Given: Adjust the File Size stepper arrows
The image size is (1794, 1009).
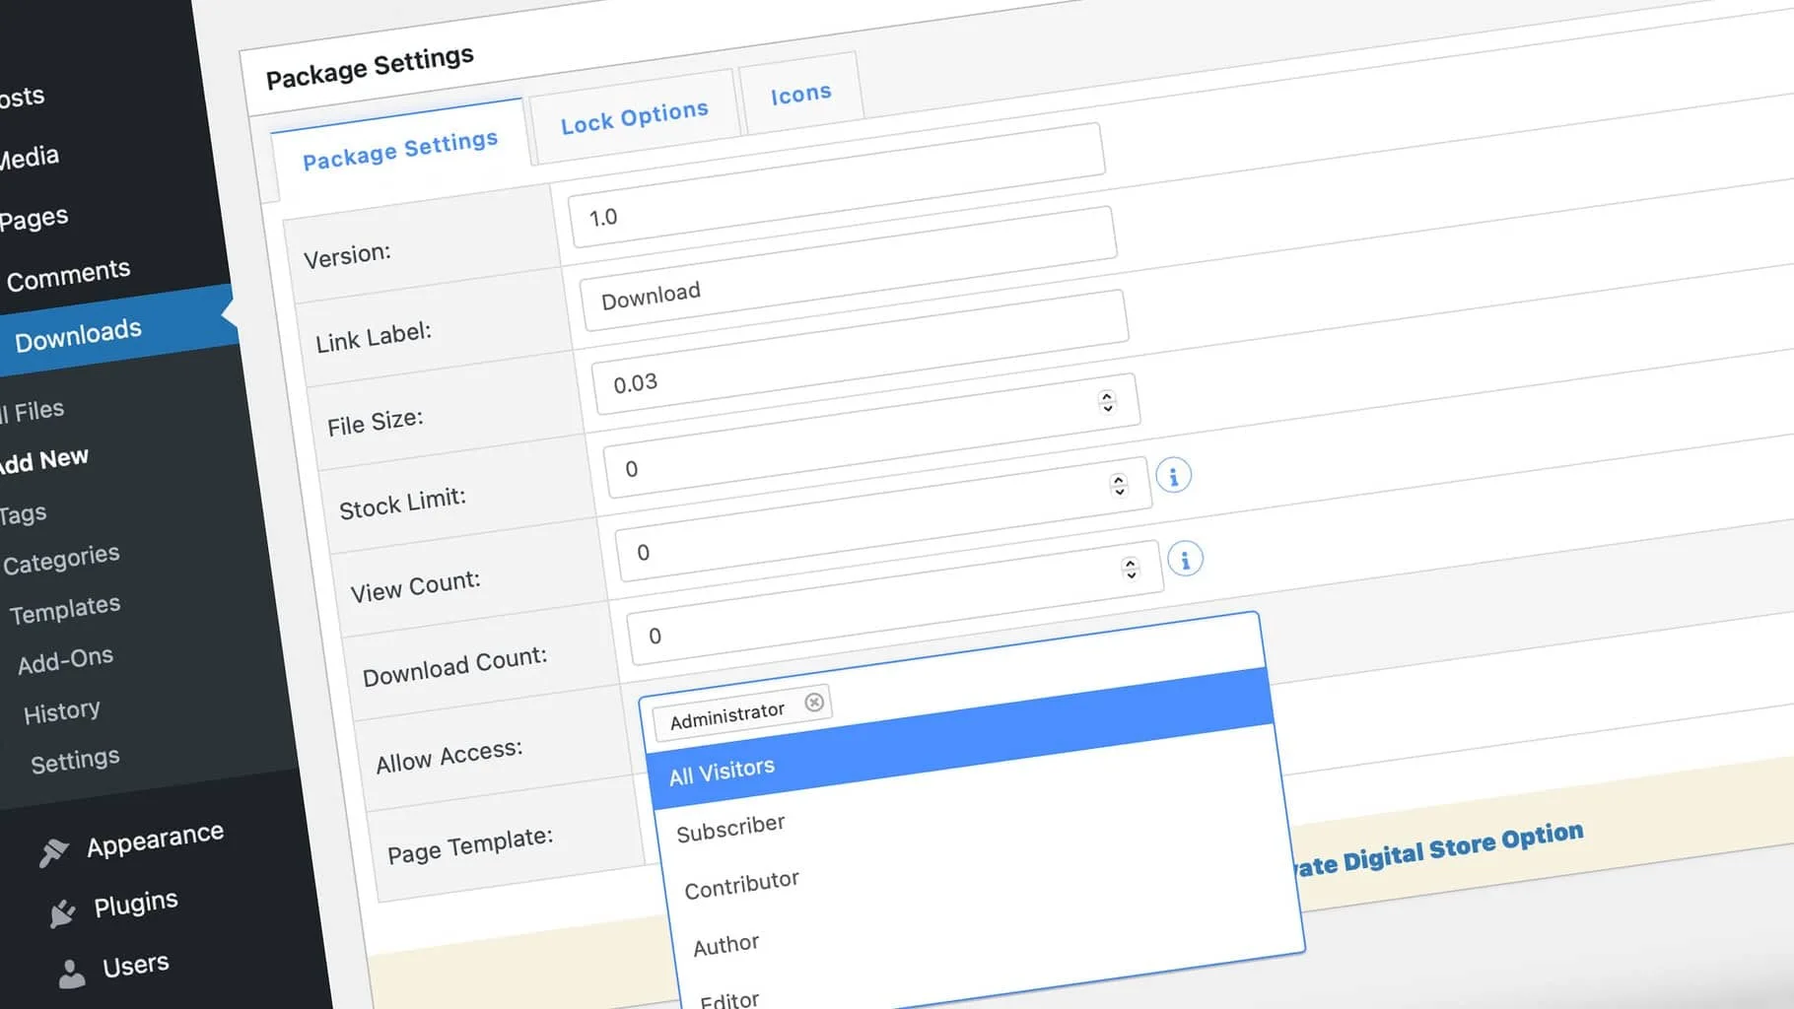Looking at the screenshot, I should click(x=1107, y=401).
